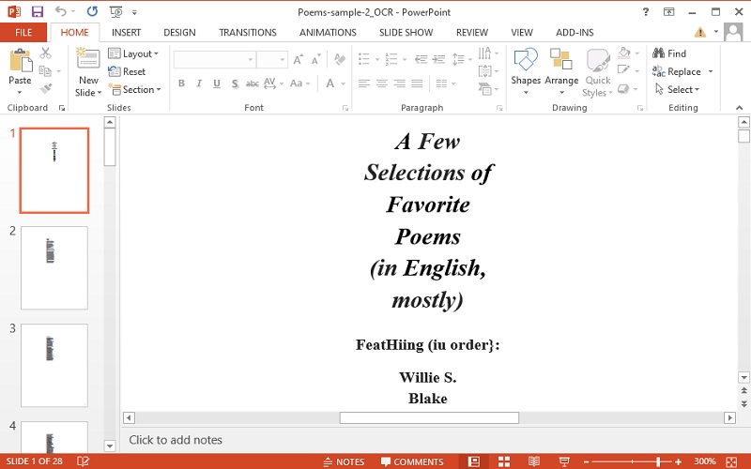Click the zoom slider handle
Viewport: 751px width, 469px height.
tap(659, 461)
